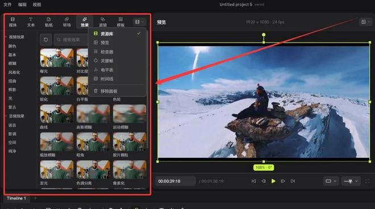Pick the 缩放模糊 zoom blur thumbnail
375x209 pixels.
pyautogui.click(x=57, y=141)
